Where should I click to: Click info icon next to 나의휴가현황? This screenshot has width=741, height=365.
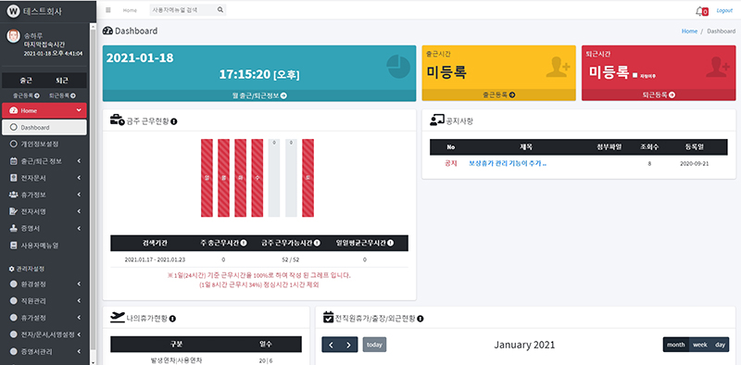(173, 319)
